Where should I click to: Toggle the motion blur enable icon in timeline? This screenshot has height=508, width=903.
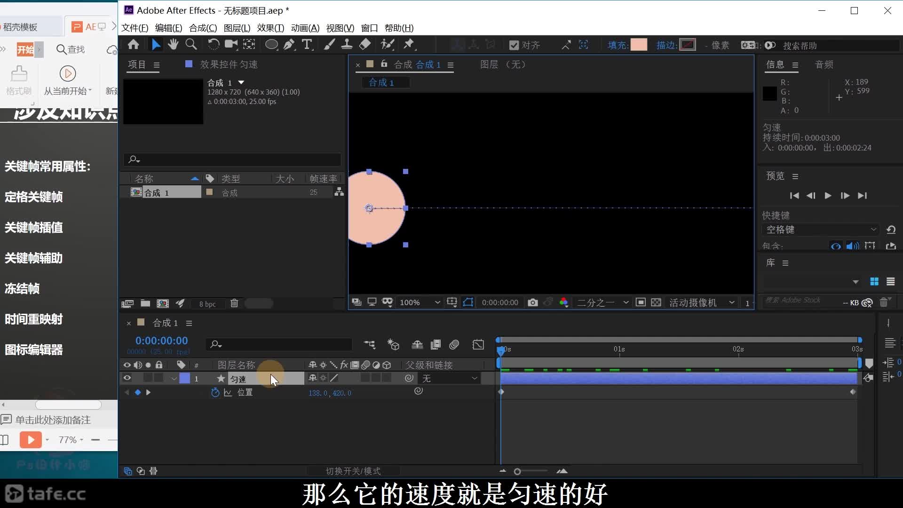click(454, 345)
